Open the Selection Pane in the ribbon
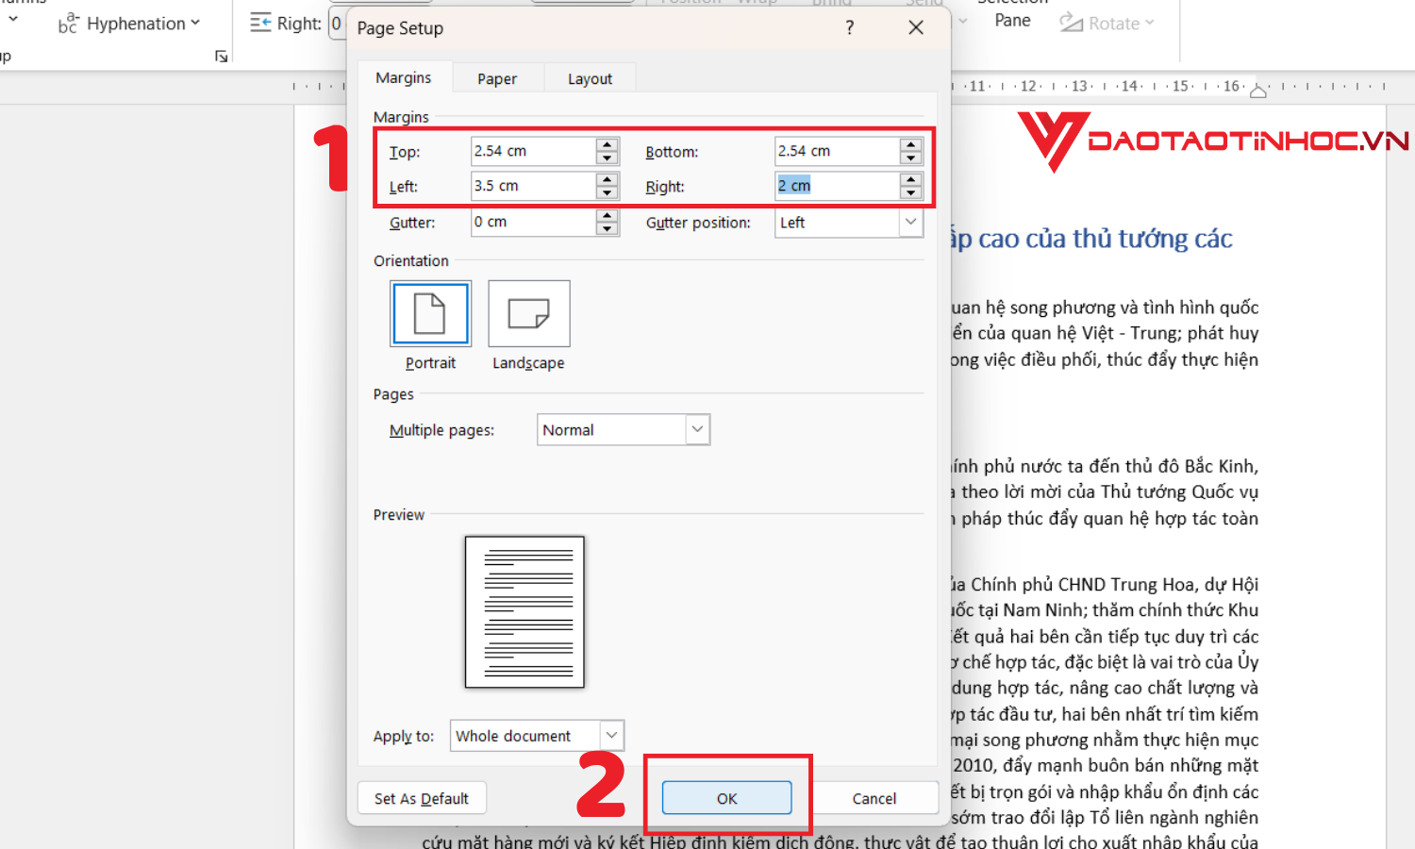This screenshot has width=1415, height=849. (x=1012, y=14)
